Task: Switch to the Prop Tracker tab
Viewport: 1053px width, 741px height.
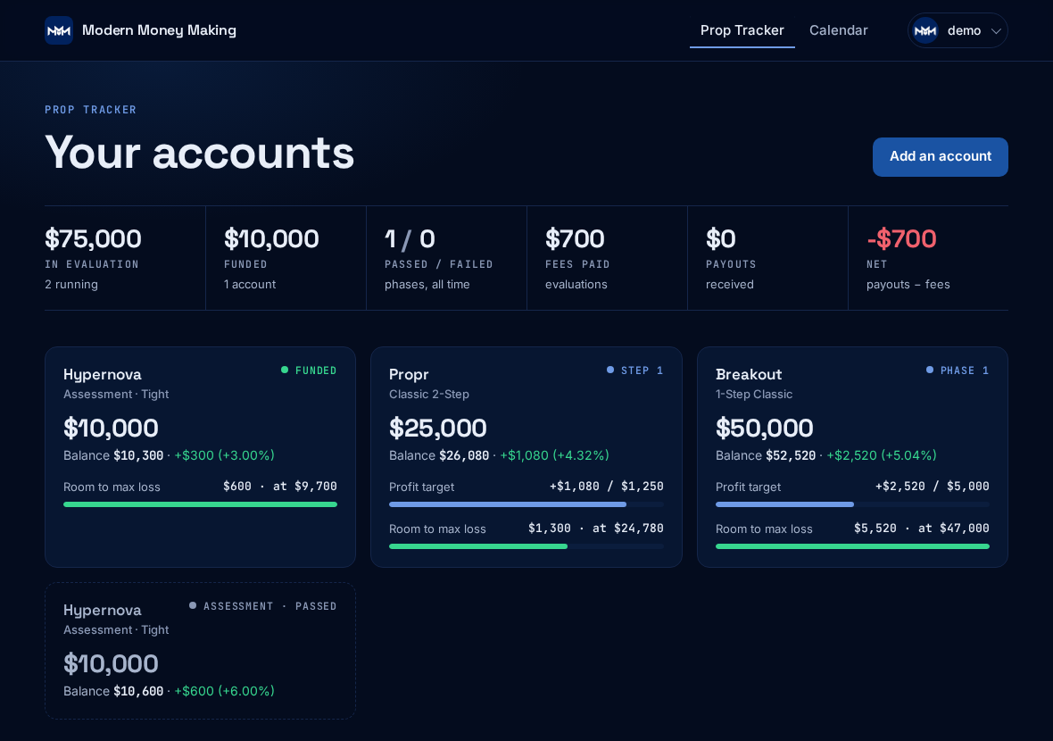Action: click(742, 30)
